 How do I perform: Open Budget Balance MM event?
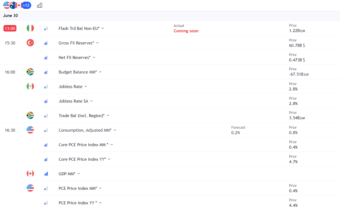point(78,72)
